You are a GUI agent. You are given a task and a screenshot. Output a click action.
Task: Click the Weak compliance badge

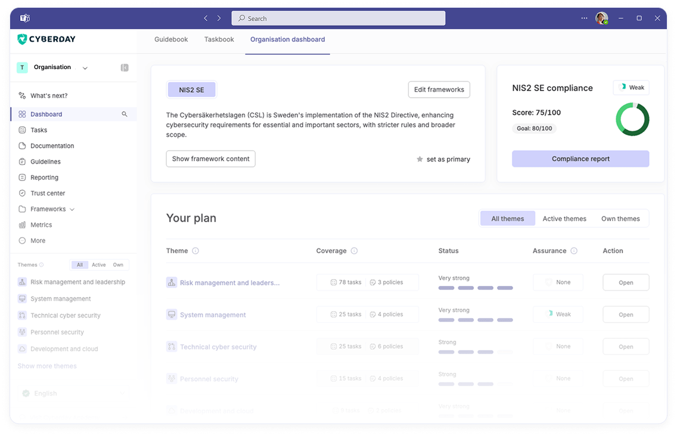pos(632,87)
